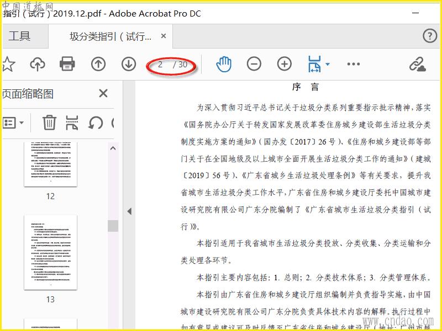
Task: Select the Hand pan tool
Action: coord(224,64)
